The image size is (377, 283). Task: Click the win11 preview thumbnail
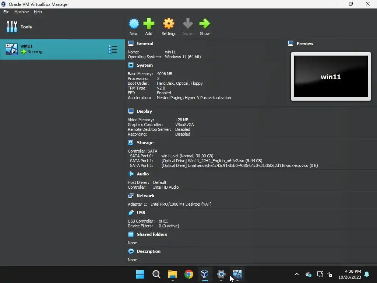click(x=331, y=77)
